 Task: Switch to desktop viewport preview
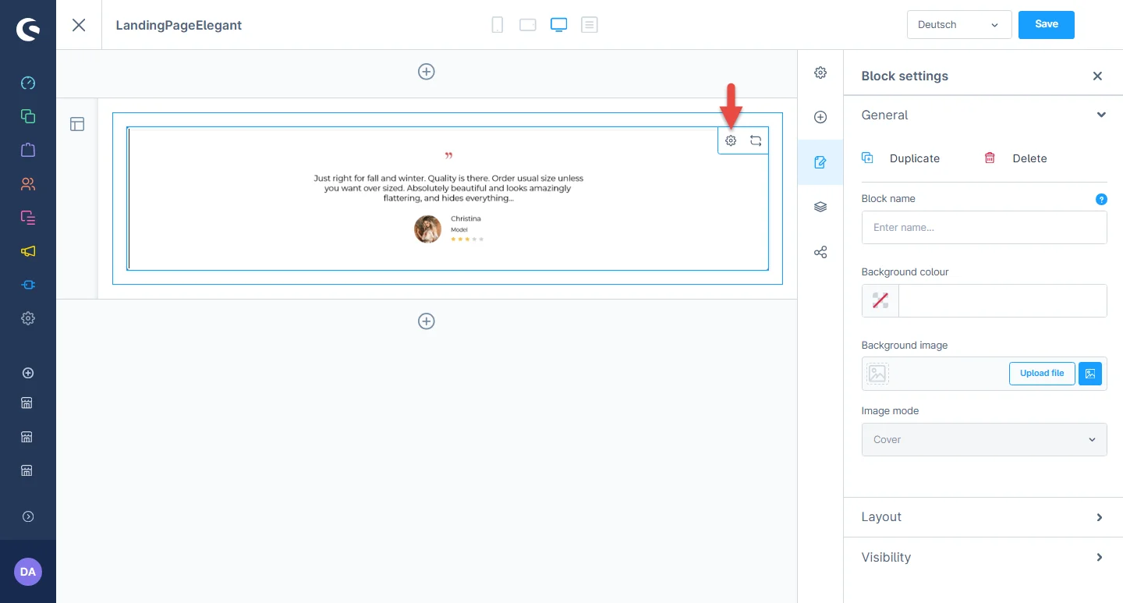click(558, 25)
